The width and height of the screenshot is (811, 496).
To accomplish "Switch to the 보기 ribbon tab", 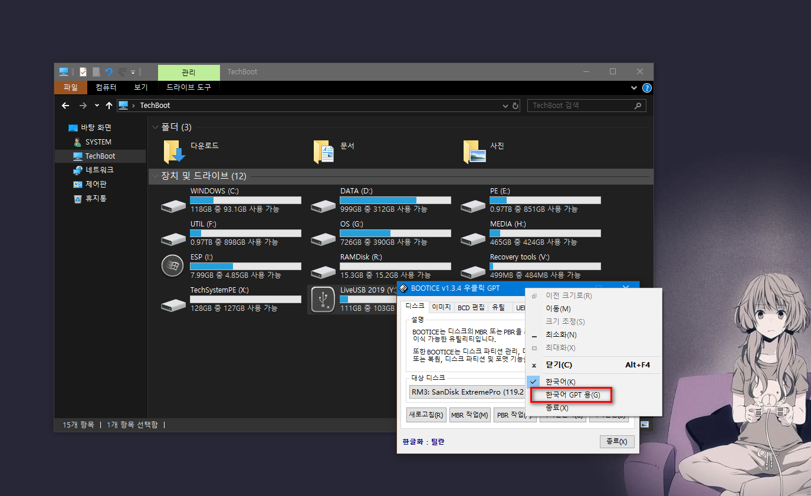I will [141, 87].
